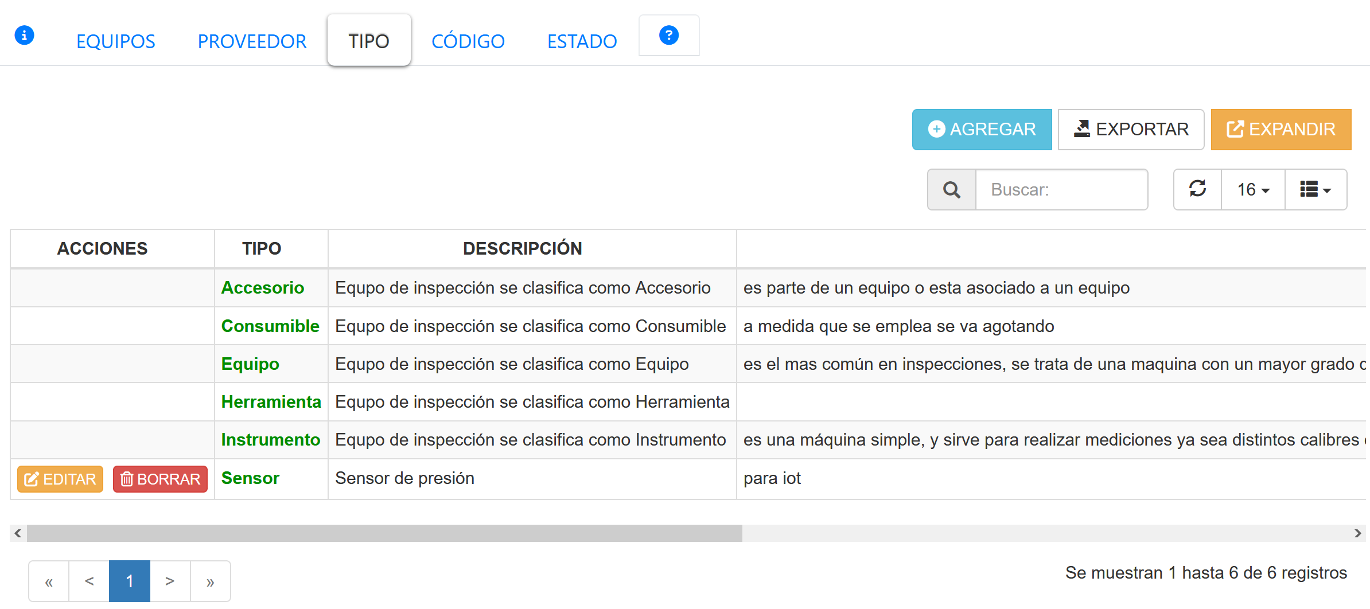Switch to the EQUIPOS tab
The width and height of the screenshot is (1370, 609).
[115, 41]
